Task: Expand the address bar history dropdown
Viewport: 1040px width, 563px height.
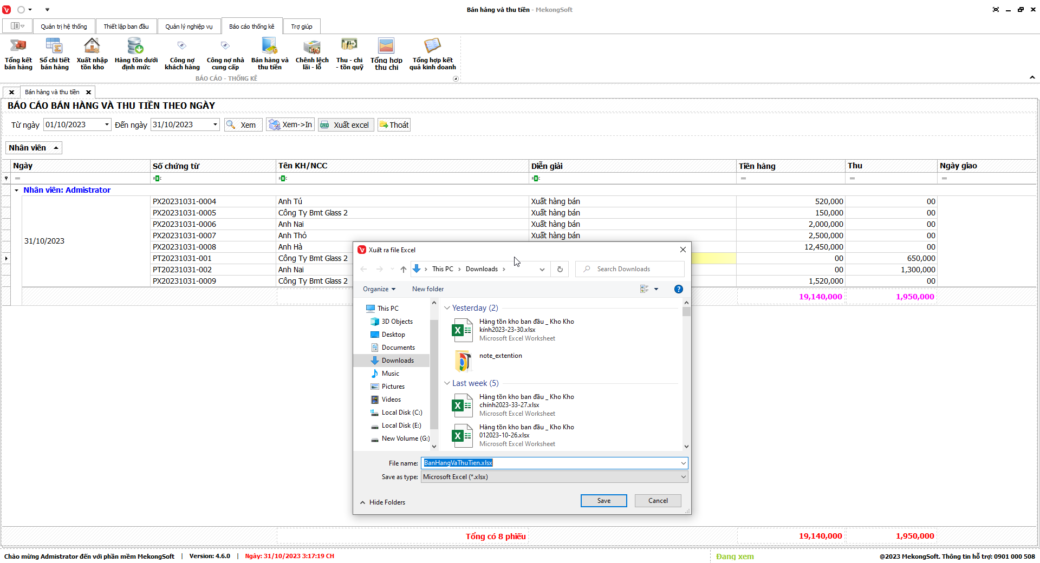Action: pyautogui.click(x=542, y=269)
